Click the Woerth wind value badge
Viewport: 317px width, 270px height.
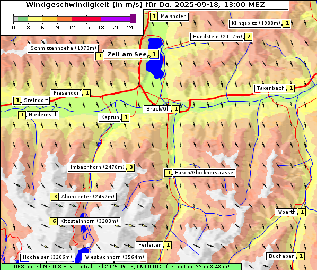coord(302,212)
